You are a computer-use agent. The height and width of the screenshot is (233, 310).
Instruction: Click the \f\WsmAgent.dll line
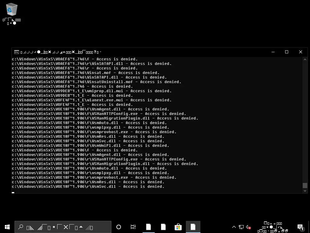click(91, 109)
